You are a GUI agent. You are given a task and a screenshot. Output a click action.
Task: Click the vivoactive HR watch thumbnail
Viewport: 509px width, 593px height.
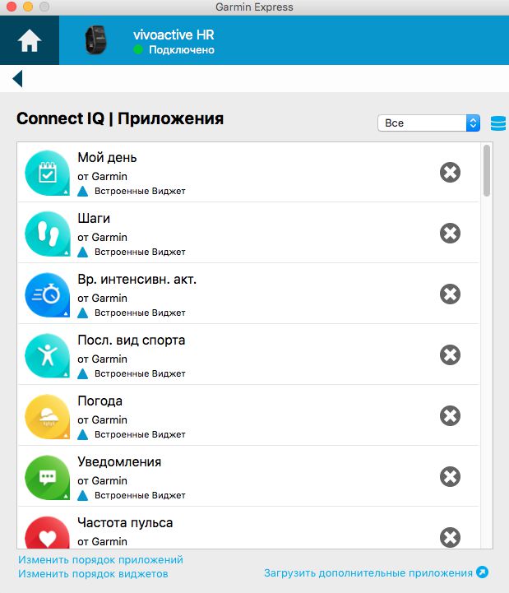(x=95, y=40)
